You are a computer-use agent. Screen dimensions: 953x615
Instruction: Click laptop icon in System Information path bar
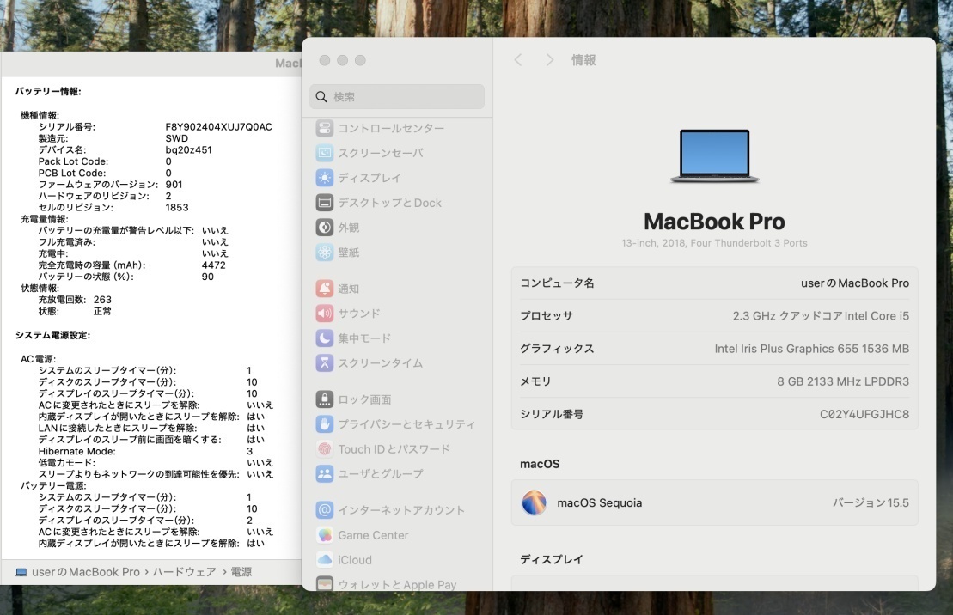pyautogui.click(x=21, y=572)
